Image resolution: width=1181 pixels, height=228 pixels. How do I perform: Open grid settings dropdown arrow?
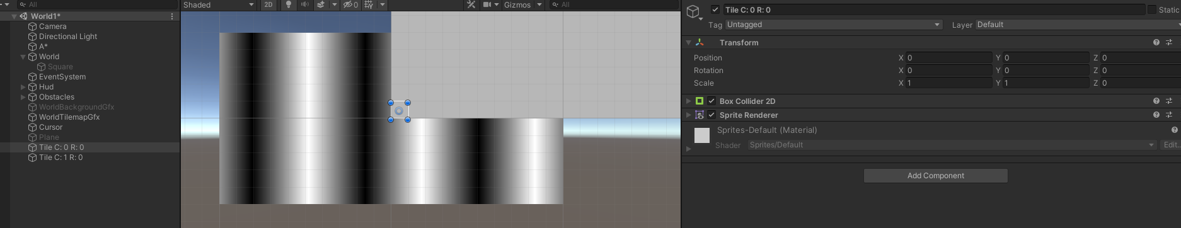click(383, 5)
